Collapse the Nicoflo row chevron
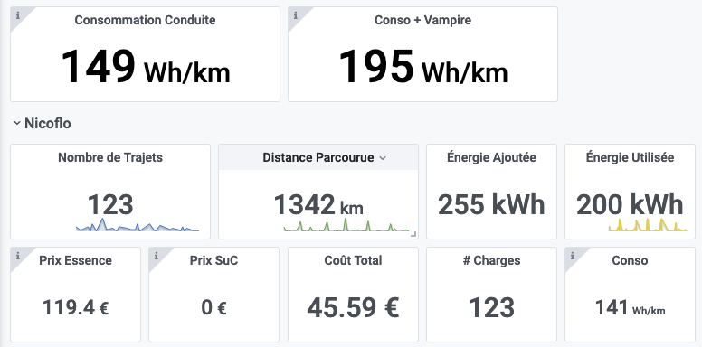The width and height of the screenshot is (702, 347). point(16,123)
